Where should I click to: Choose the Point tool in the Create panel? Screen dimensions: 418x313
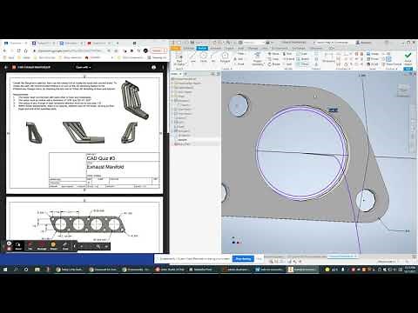(x=239, y=63)
